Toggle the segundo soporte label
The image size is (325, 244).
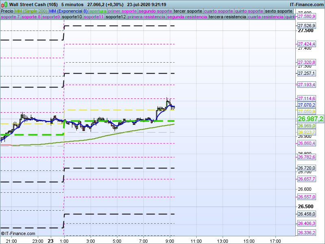(155, 11)
